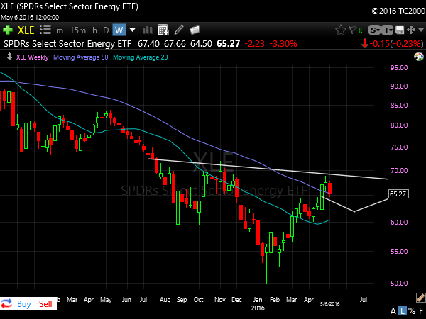
Task: Click the red Sell button
Action: click(x=45, y=304)
